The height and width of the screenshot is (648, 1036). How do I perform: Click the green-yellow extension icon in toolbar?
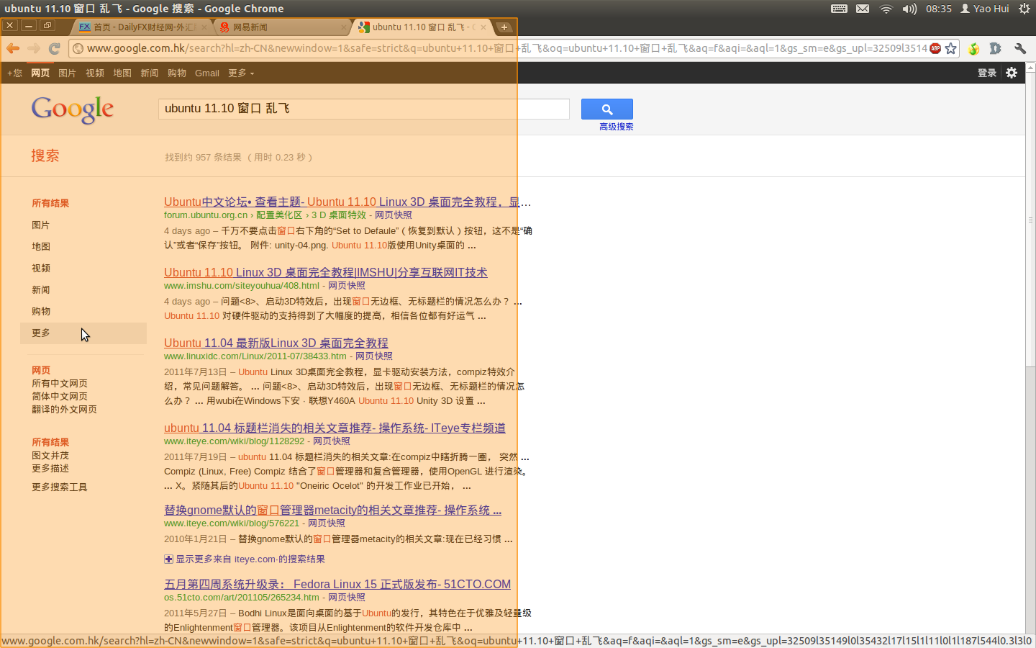pos(973,48)
